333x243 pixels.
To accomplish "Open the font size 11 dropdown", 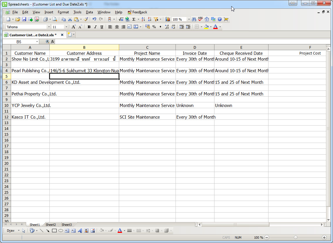I will coord(66,27).
